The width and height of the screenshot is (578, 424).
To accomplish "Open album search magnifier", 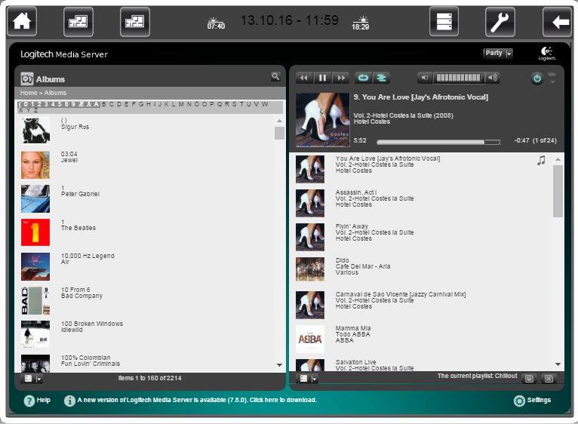I will click(275, 77).
